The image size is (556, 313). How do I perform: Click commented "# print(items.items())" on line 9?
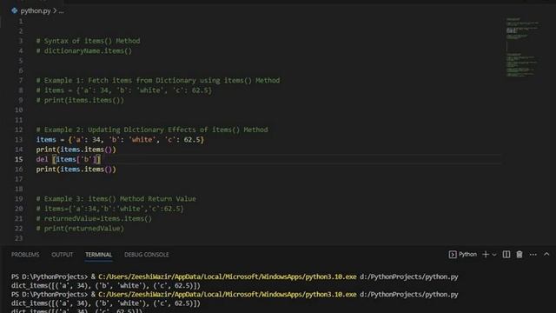point(80,100)
